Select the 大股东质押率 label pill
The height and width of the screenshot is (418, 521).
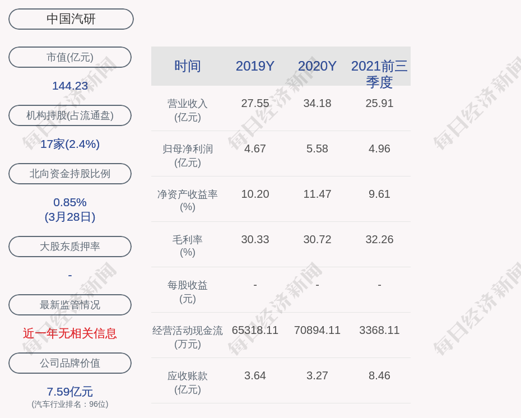click(x=70, y=246)
